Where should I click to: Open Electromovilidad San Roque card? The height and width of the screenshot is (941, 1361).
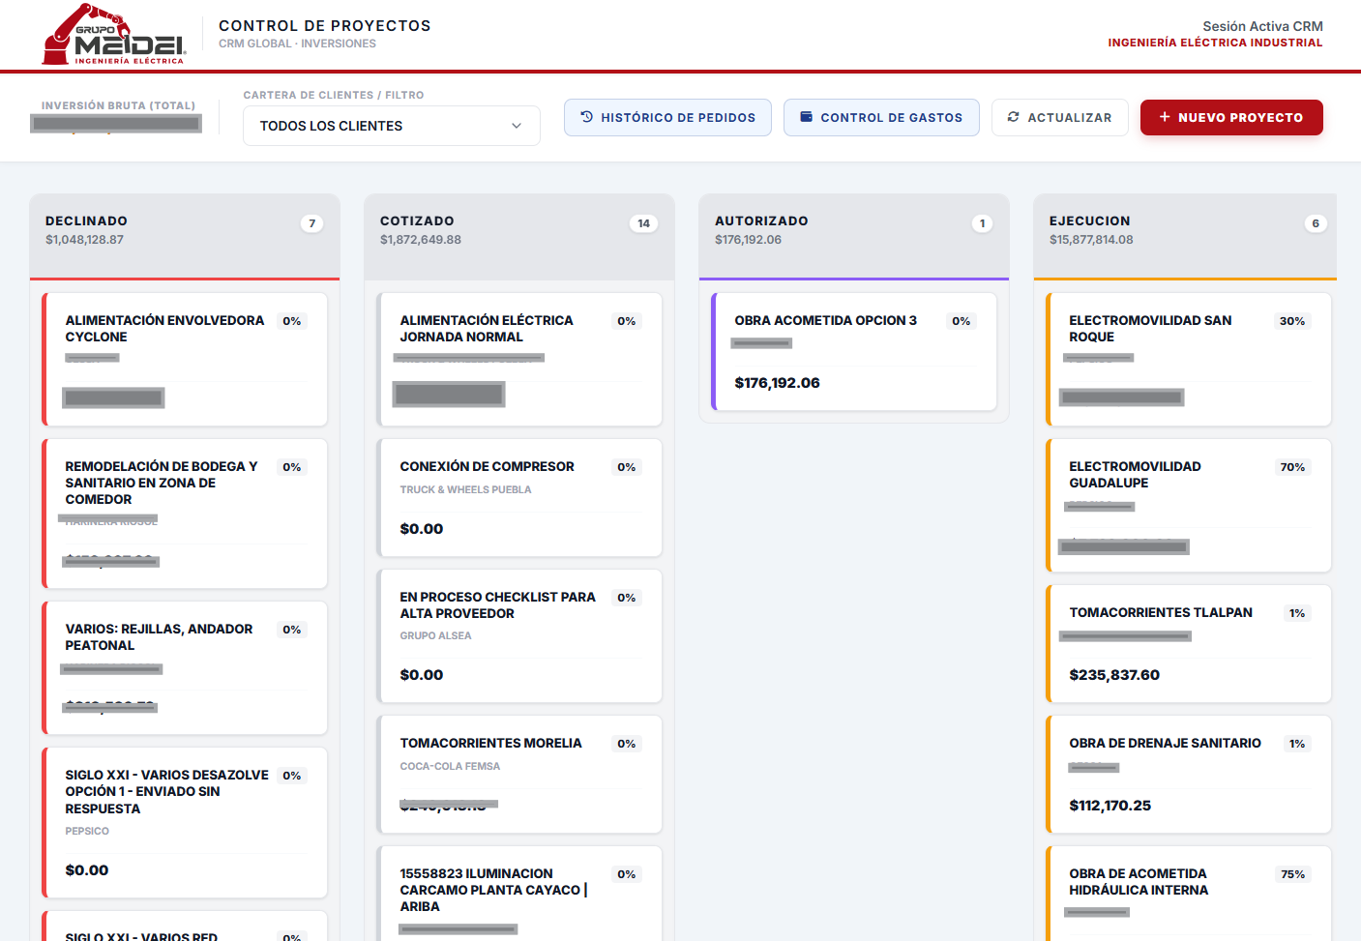[1188, 359]
